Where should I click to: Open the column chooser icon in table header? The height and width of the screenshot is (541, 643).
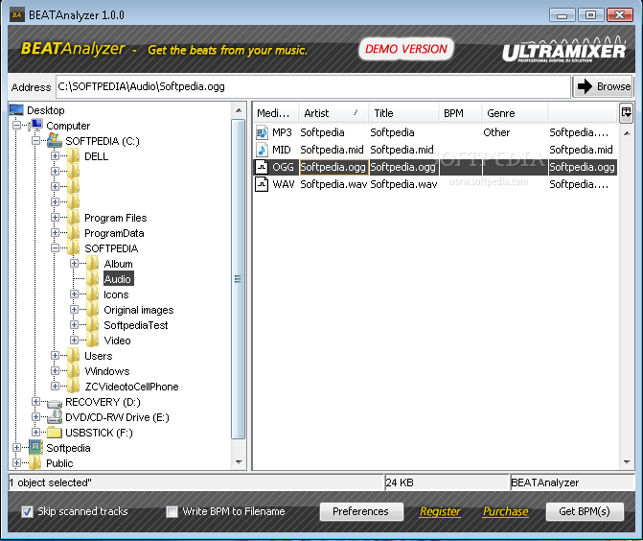pos(626,113)
